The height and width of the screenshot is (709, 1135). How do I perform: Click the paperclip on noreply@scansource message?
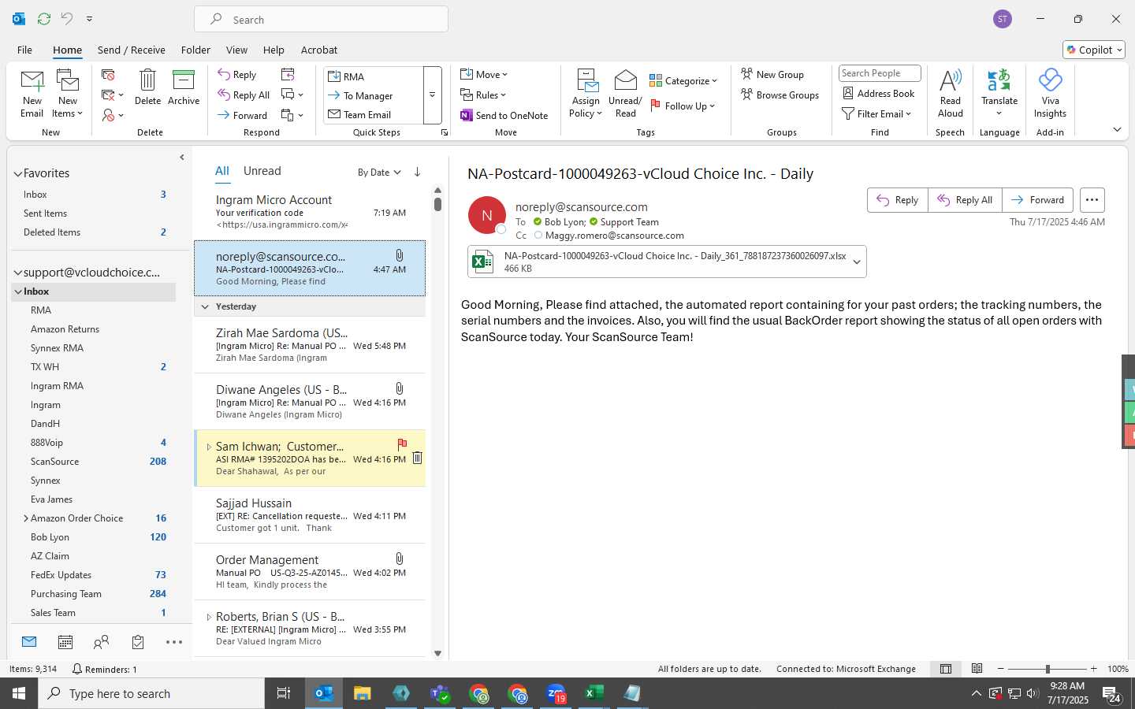[x=400, y=255]
